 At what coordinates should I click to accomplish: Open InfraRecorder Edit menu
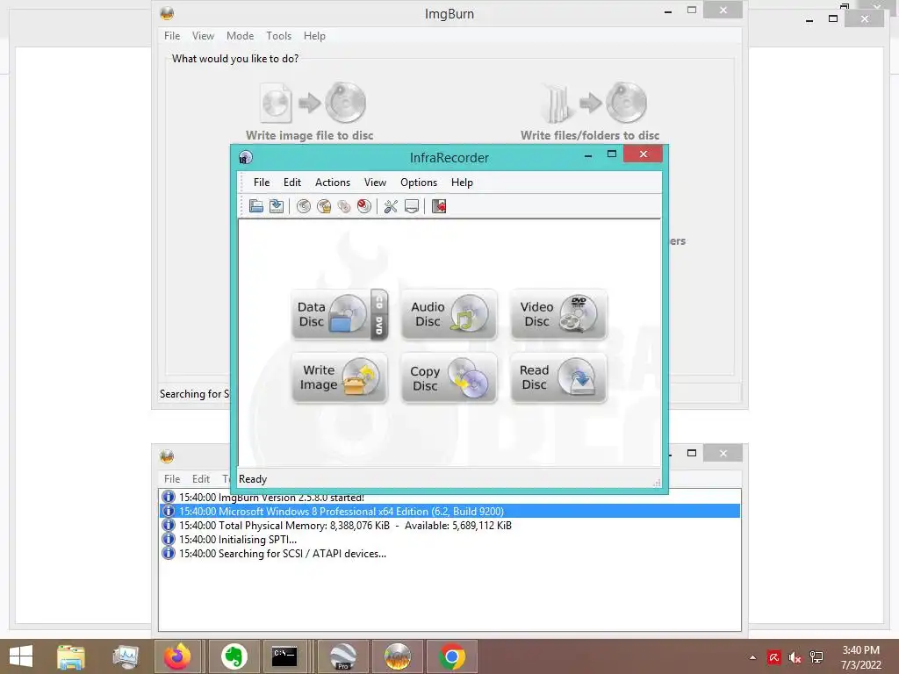291,183
